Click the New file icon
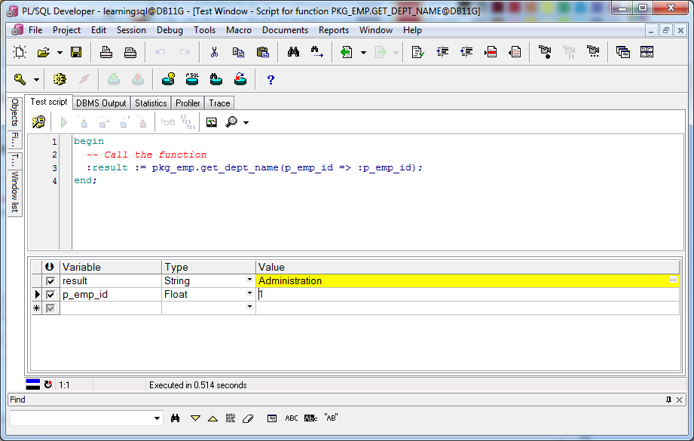The height and width of the screenshot is (441, 694). pyautogui.click(x=20, y=52)
